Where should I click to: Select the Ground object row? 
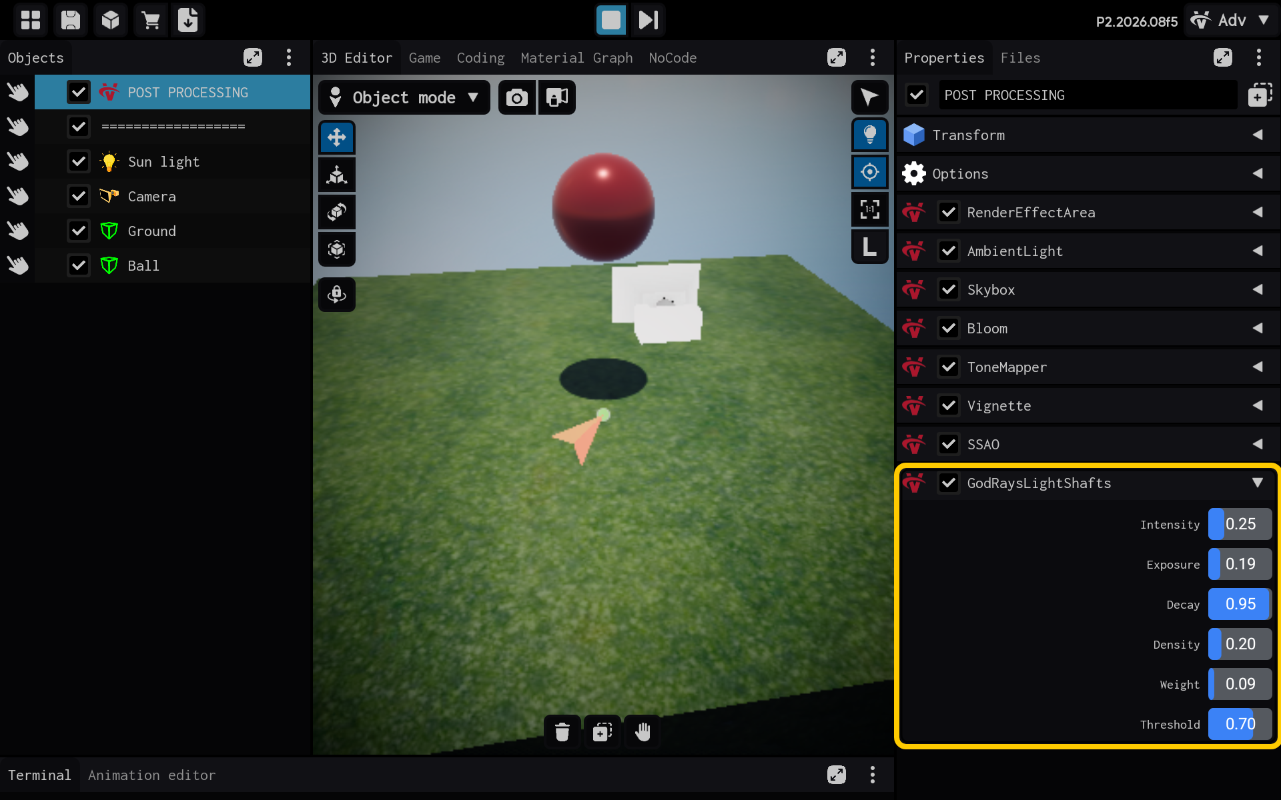tap(172, 231)
